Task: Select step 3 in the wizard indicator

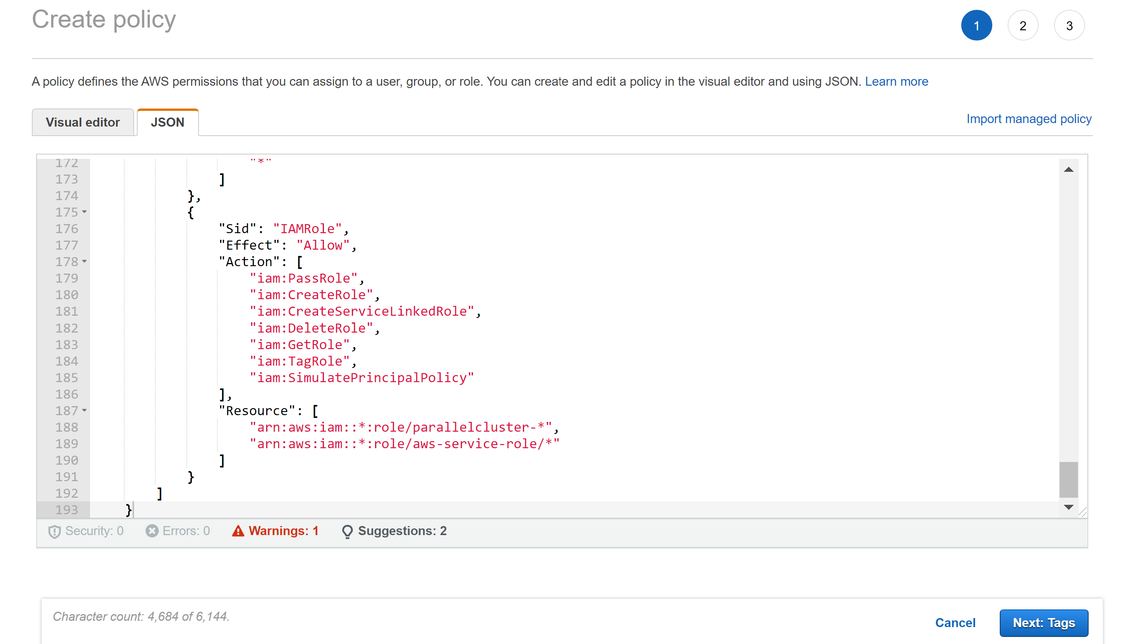Action: (1069, 25)
